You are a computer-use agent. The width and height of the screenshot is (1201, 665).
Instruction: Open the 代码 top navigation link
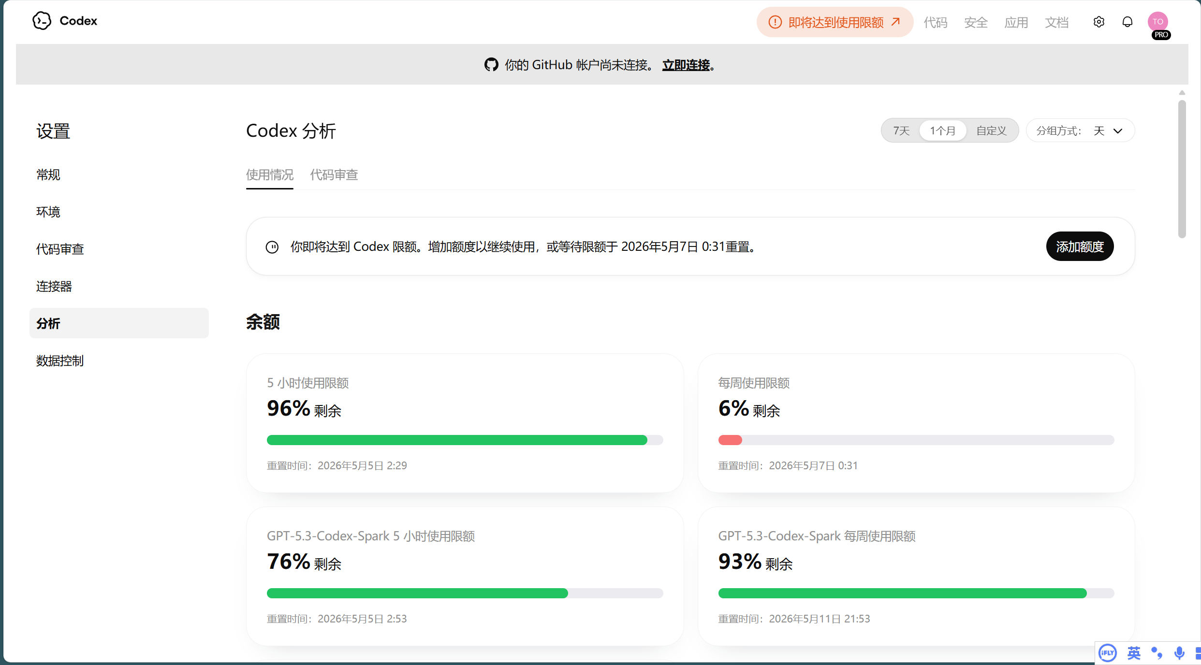coord(936,22)
